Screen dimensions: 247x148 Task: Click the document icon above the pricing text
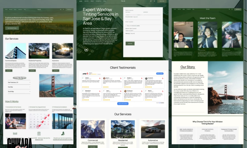point(39,134)
